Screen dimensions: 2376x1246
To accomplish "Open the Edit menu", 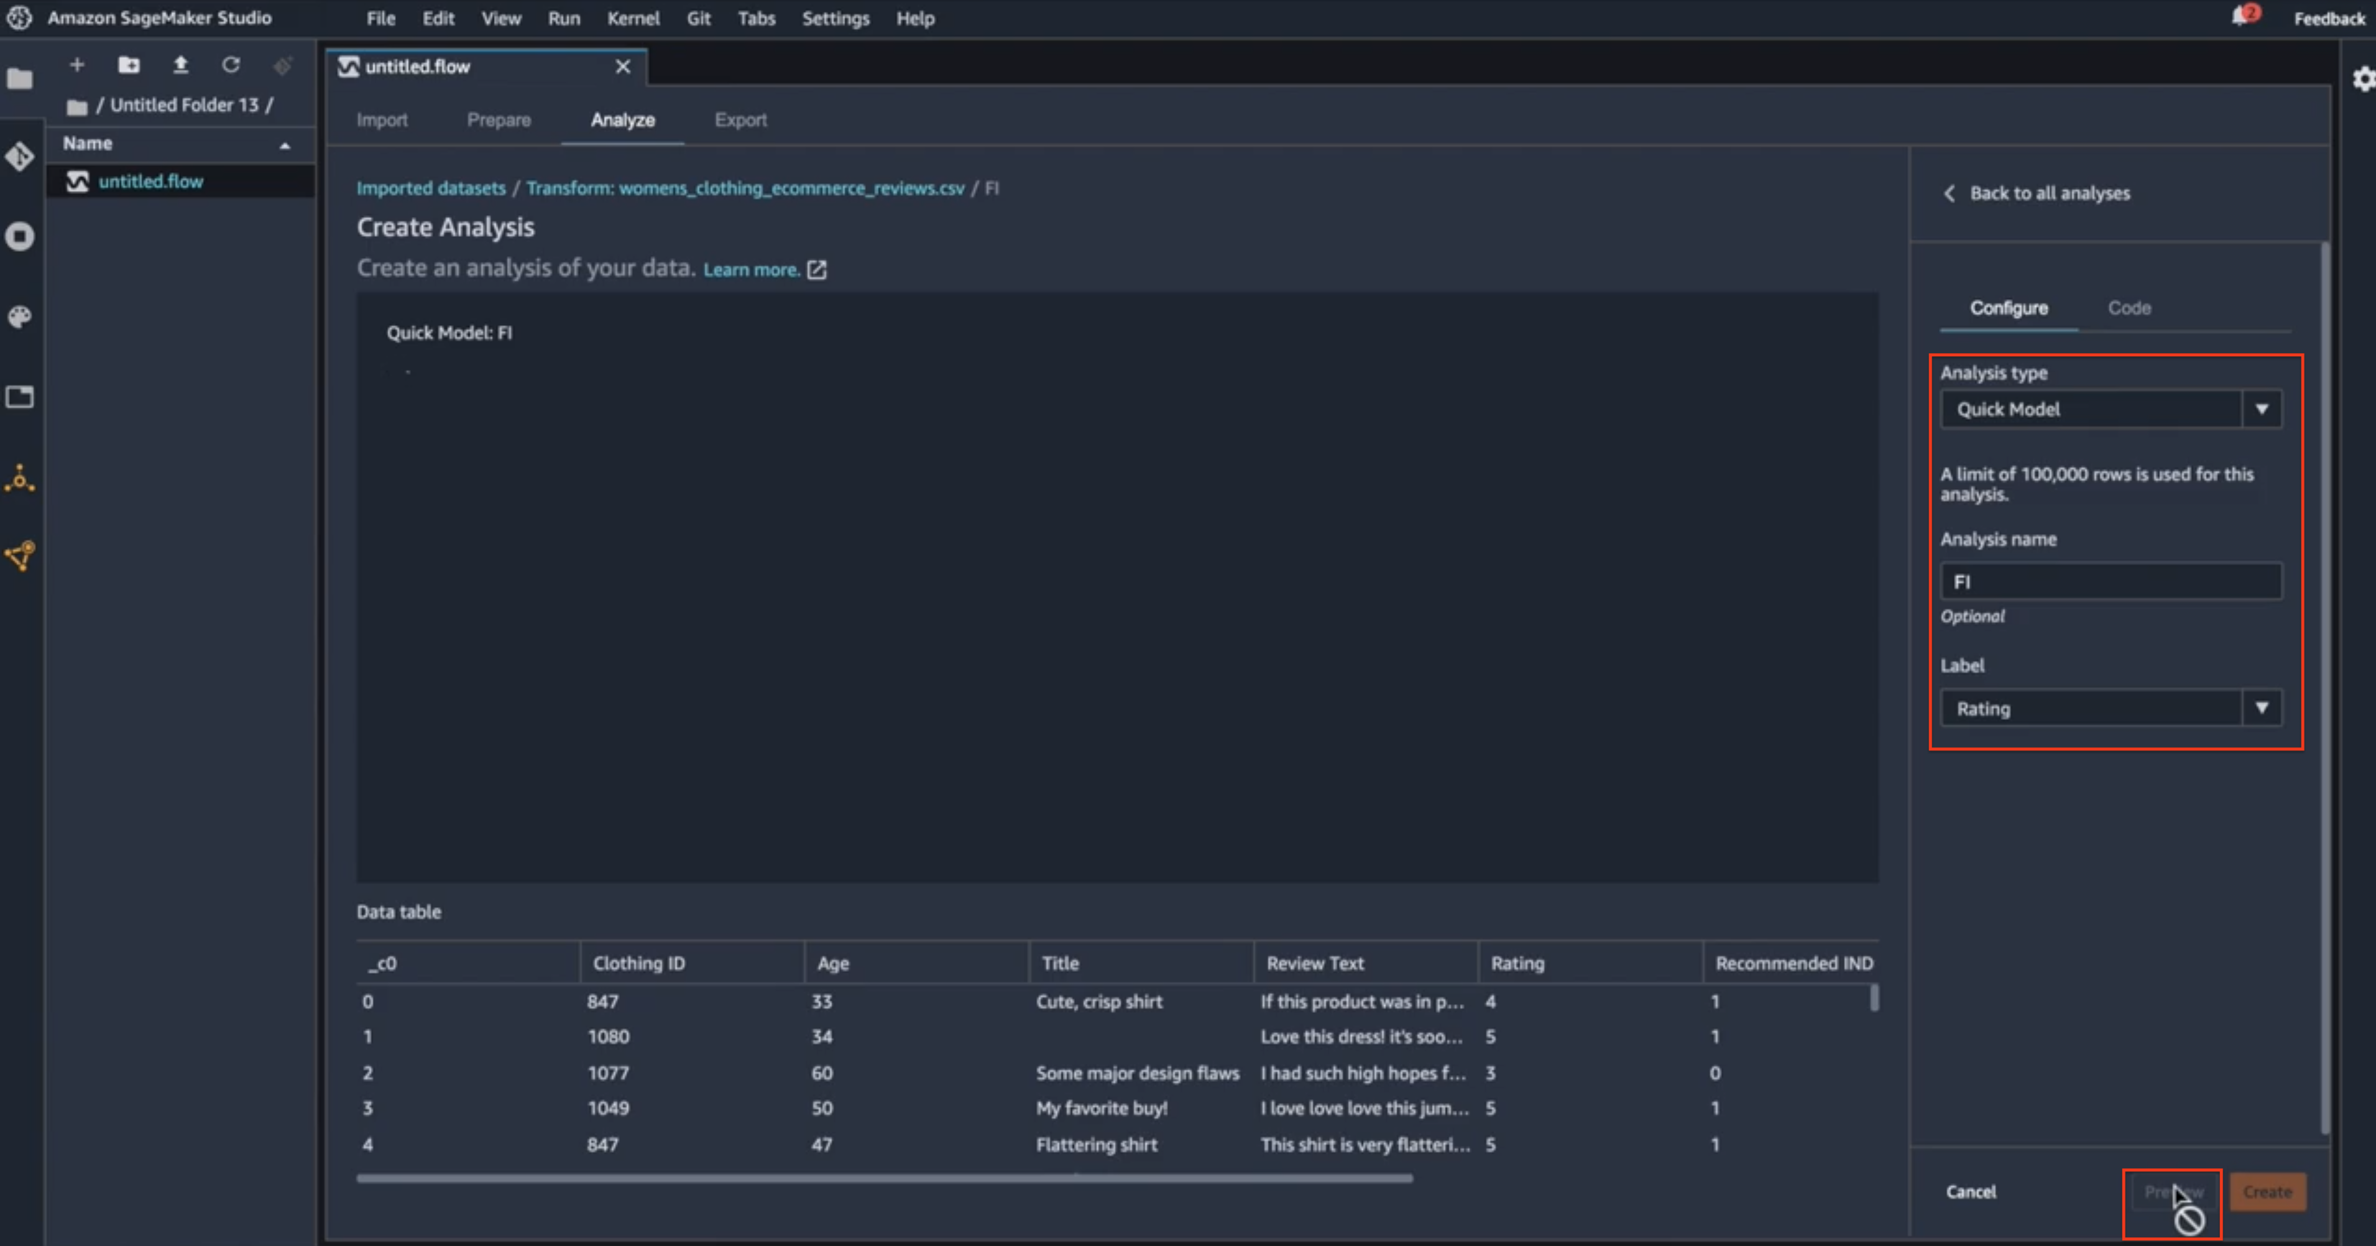I will tap(438, 19).
